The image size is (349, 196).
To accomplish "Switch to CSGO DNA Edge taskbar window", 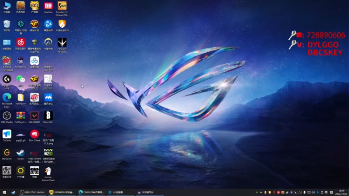I will pos(91,193).
